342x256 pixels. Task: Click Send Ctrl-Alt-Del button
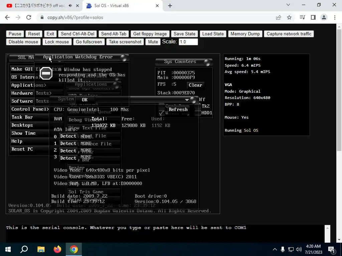click(77, 34)
